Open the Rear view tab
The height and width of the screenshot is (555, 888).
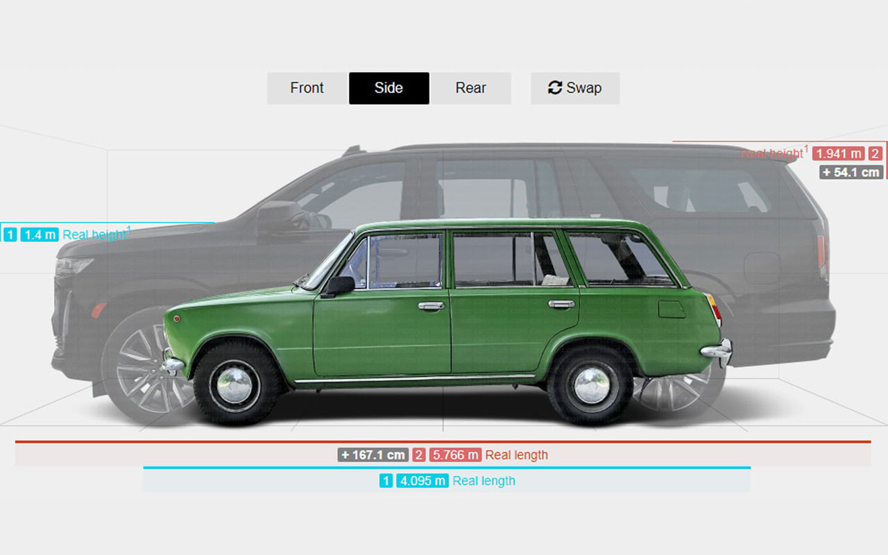click(x=470, y=88)
